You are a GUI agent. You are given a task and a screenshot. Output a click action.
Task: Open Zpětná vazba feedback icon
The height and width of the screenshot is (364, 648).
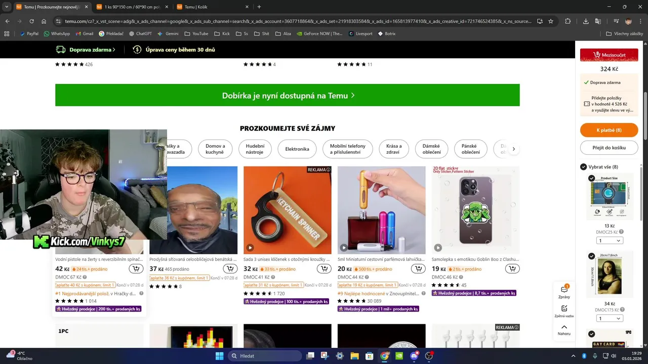pyautogui.click(x=564, y=311)
